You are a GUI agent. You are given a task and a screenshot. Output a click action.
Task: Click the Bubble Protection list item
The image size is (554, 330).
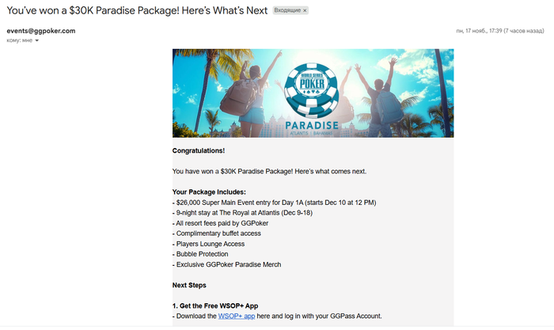200,254
